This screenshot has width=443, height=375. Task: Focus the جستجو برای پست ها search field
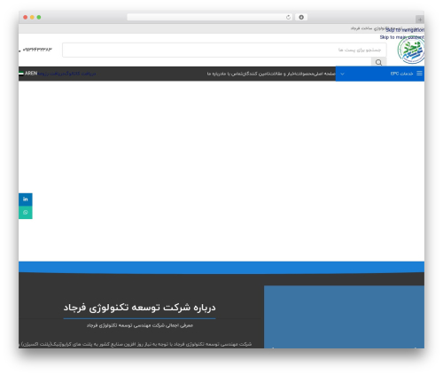(224, 50)
